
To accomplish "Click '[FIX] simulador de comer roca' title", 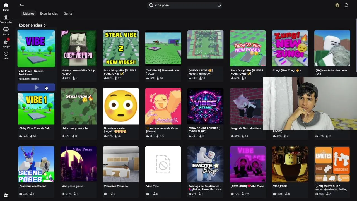I will 331,72.
